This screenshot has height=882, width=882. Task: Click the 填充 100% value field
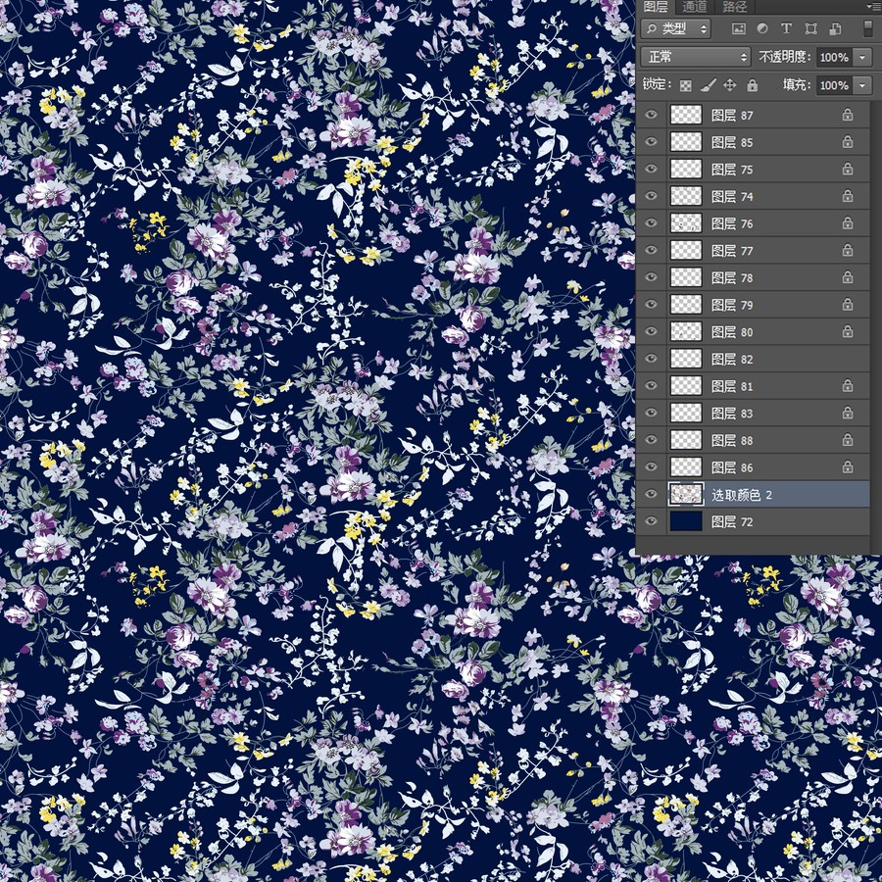pyautogui.click(x=835, y=85)
